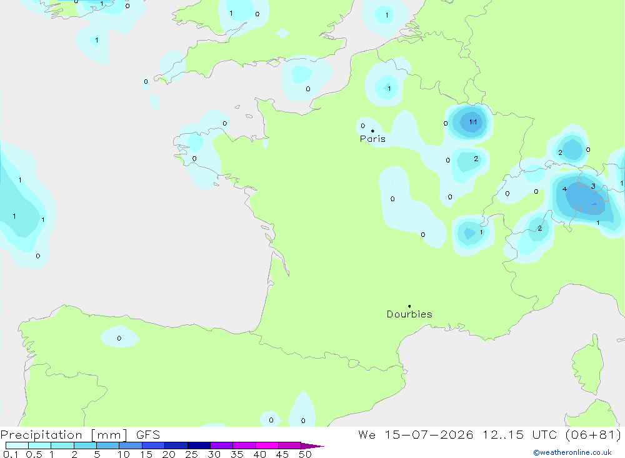Pick the 10 to 15 legend swatch
The width and height of the screenshot is (625, 458).
(131, 446)
